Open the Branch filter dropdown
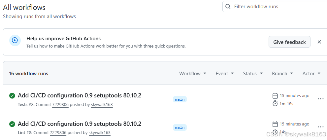The width and height of the screenshot is (327, 140). point(282,73)
